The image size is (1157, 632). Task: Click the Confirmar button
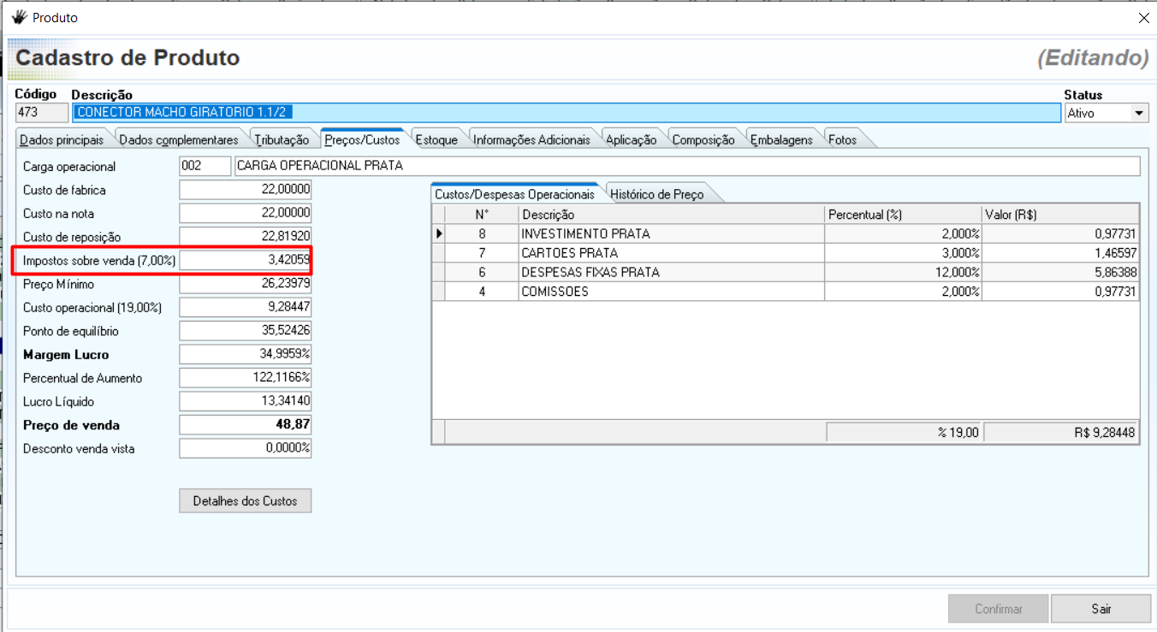[999, 609]
